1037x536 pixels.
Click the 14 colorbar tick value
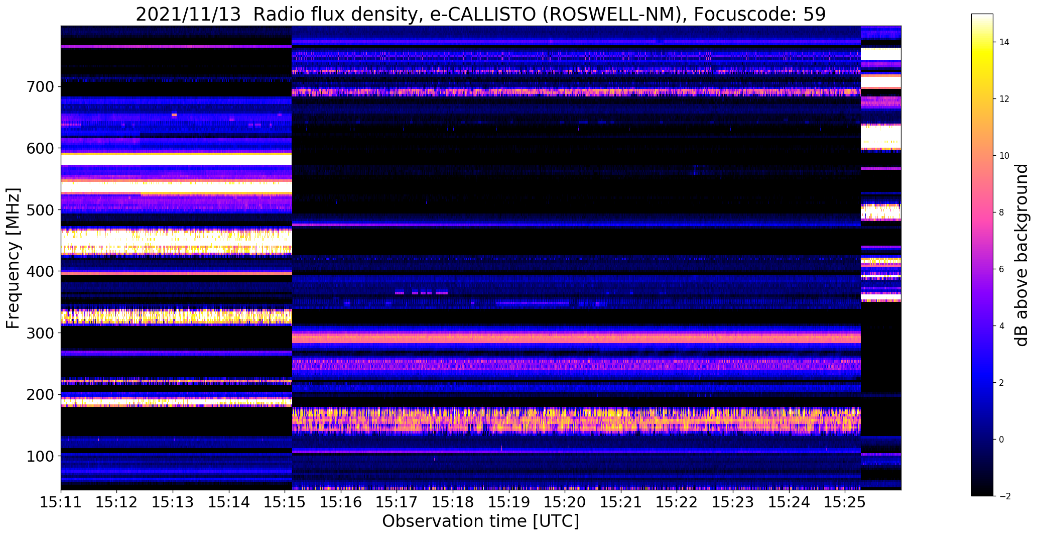[x=1004, y=42]
